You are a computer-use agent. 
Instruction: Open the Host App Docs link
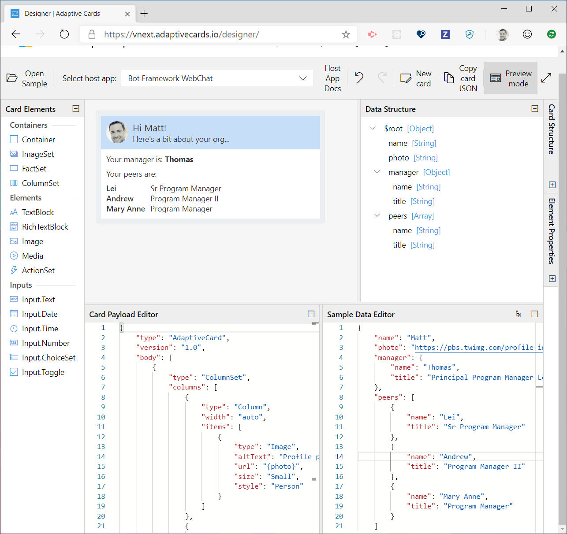pos(332,78)
